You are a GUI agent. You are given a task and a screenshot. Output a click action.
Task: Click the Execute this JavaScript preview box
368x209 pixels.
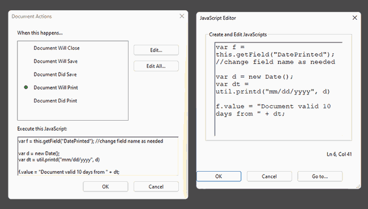tap(98, 156)
